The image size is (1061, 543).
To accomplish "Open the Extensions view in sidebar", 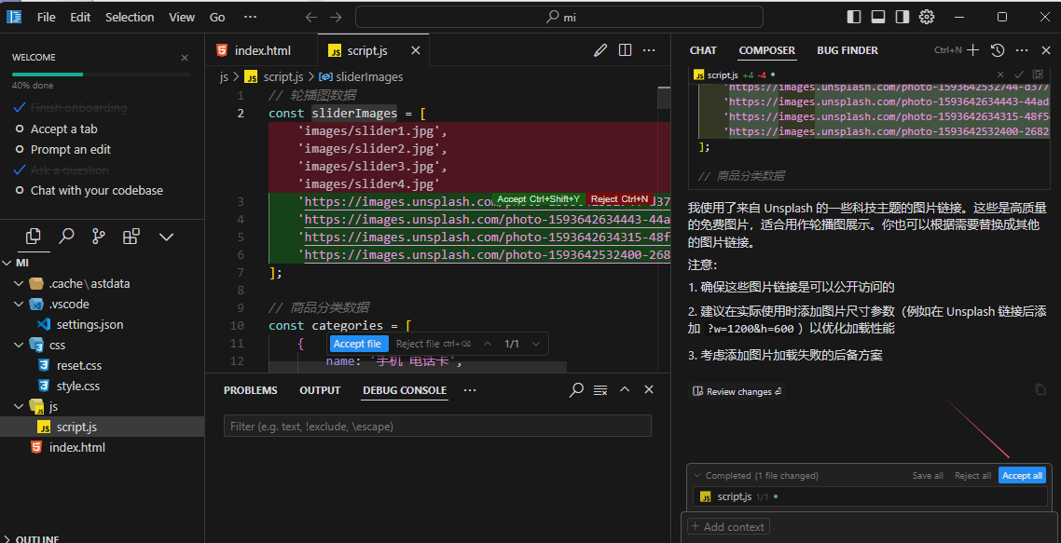I will [x=131, y=237].
